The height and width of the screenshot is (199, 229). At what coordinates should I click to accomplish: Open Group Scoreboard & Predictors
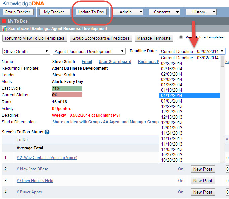point(101,38)
